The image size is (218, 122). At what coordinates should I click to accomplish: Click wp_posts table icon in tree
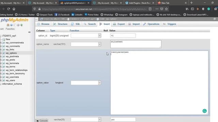(4, 60)
